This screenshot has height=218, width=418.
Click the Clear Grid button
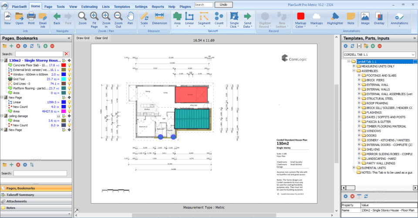click(x=101, y=38)
